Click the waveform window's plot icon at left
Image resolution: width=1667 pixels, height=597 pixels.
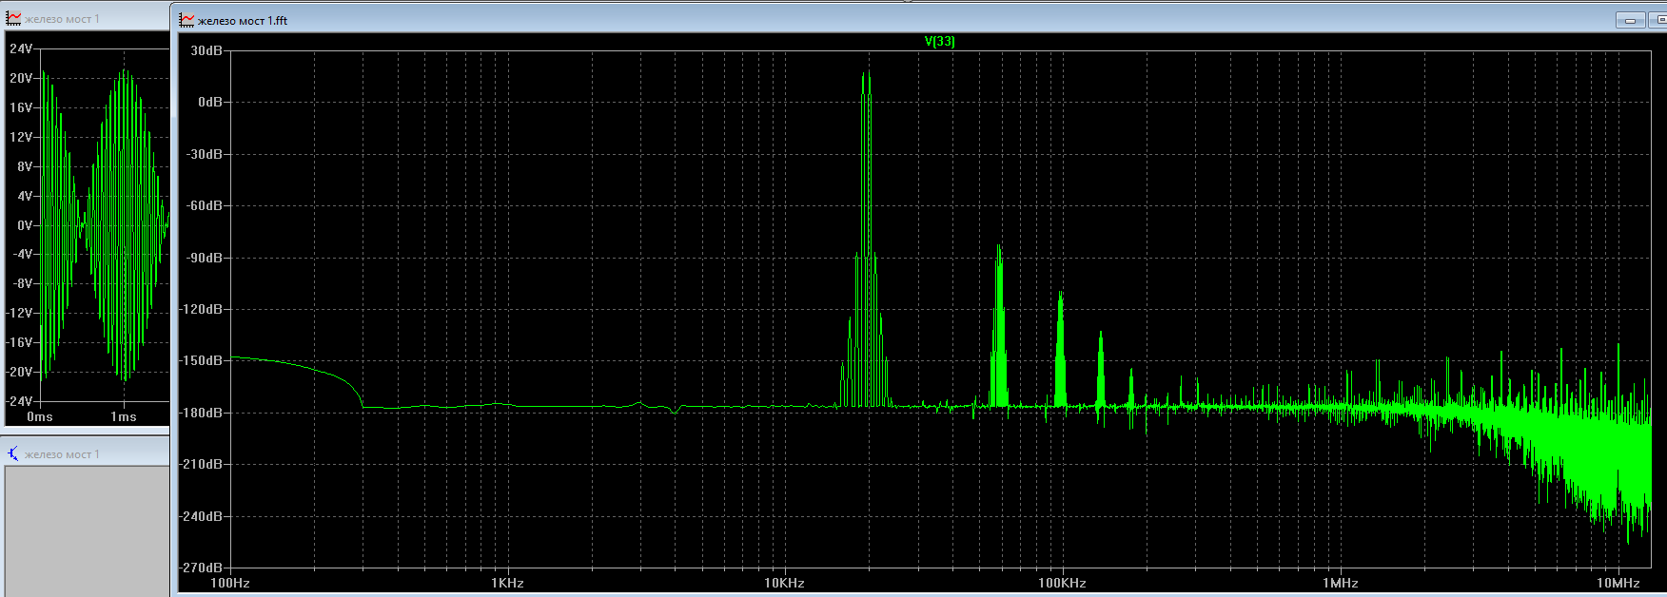tap(13, 18)
